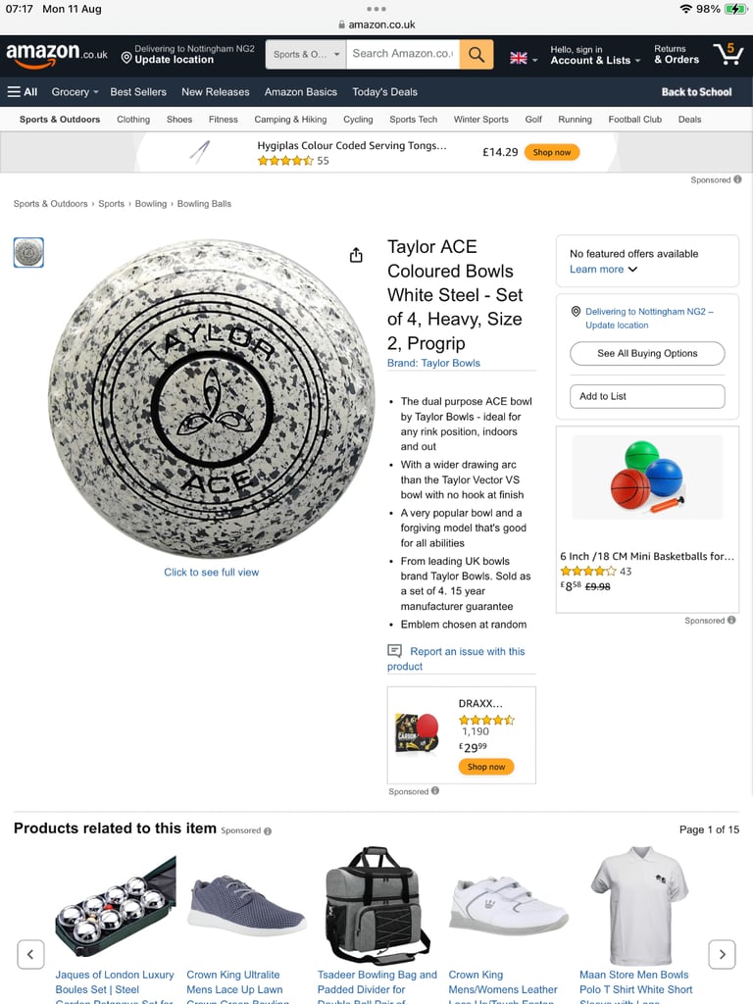This screenshot has width=753, height=1004.
Task: Click the orange search magnifier button
Action: point(477,55)
